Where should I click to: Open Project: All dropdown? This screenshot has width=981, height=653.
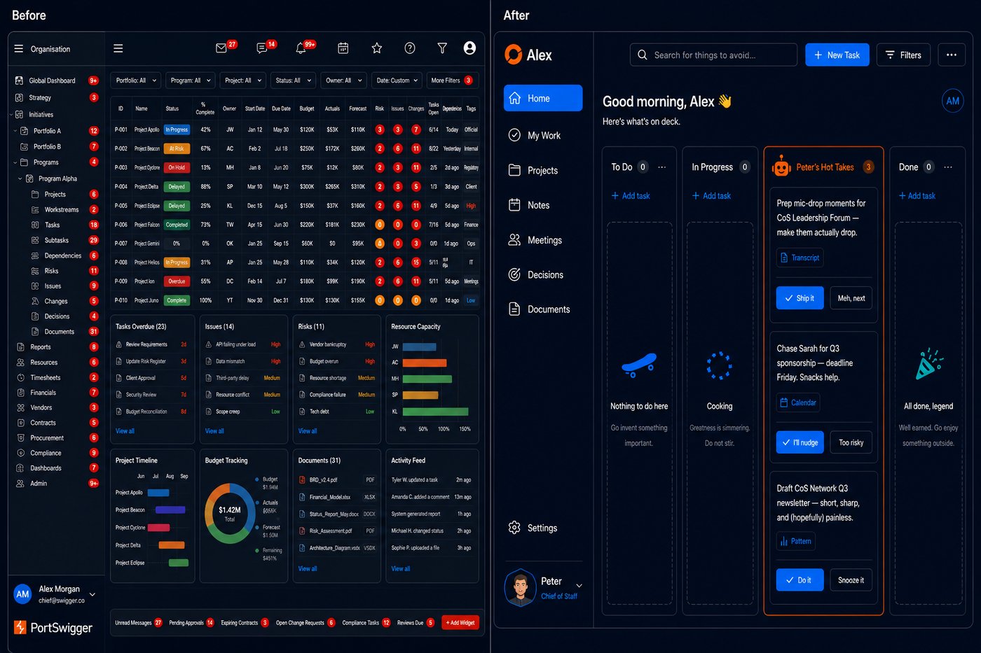(243, 80)
